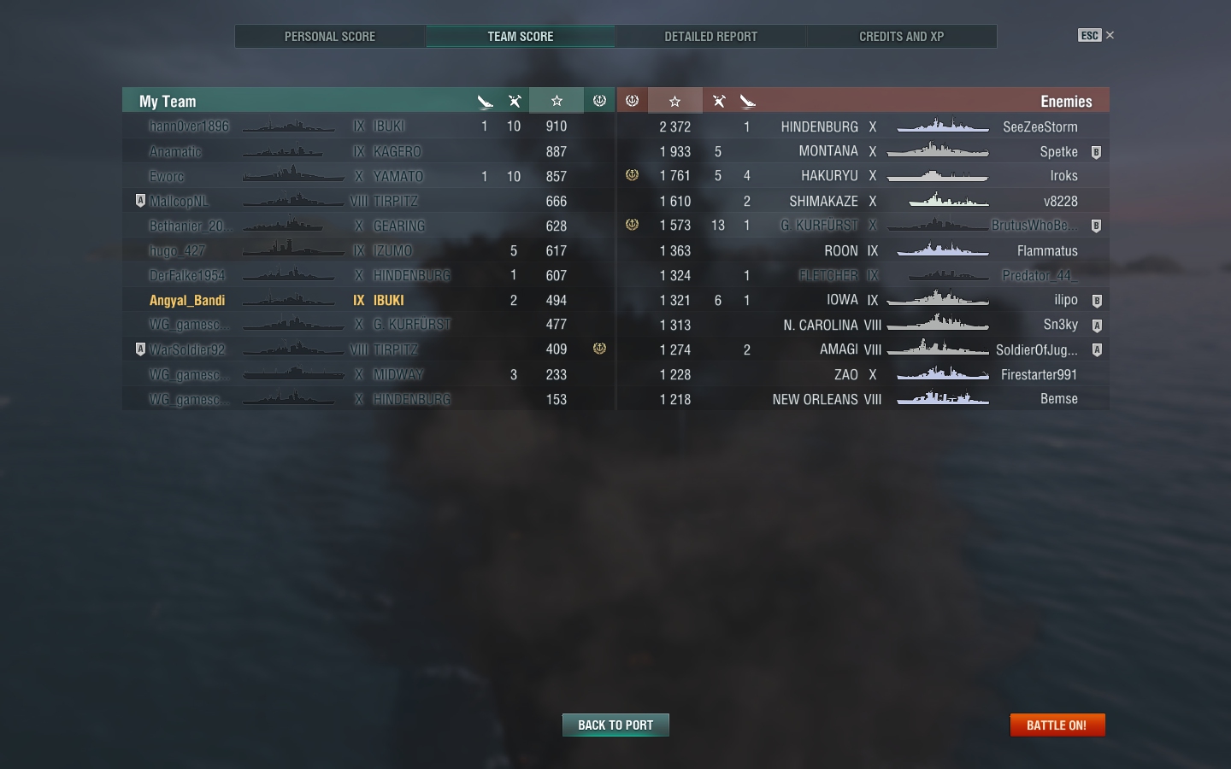Switch to Detailed Report tab
1231x769 pixels.
coord(711,36)
